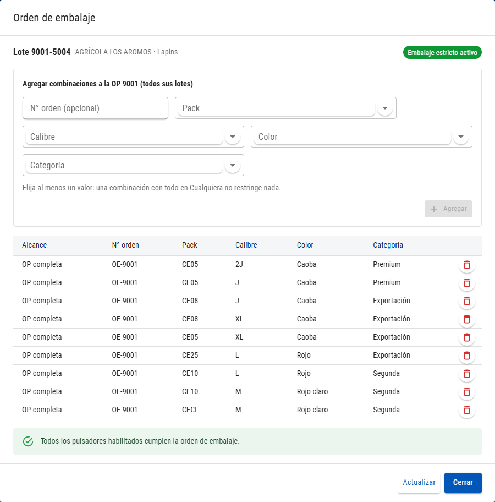Click the Orden de embalaje dialog title

tap(54, 18)
